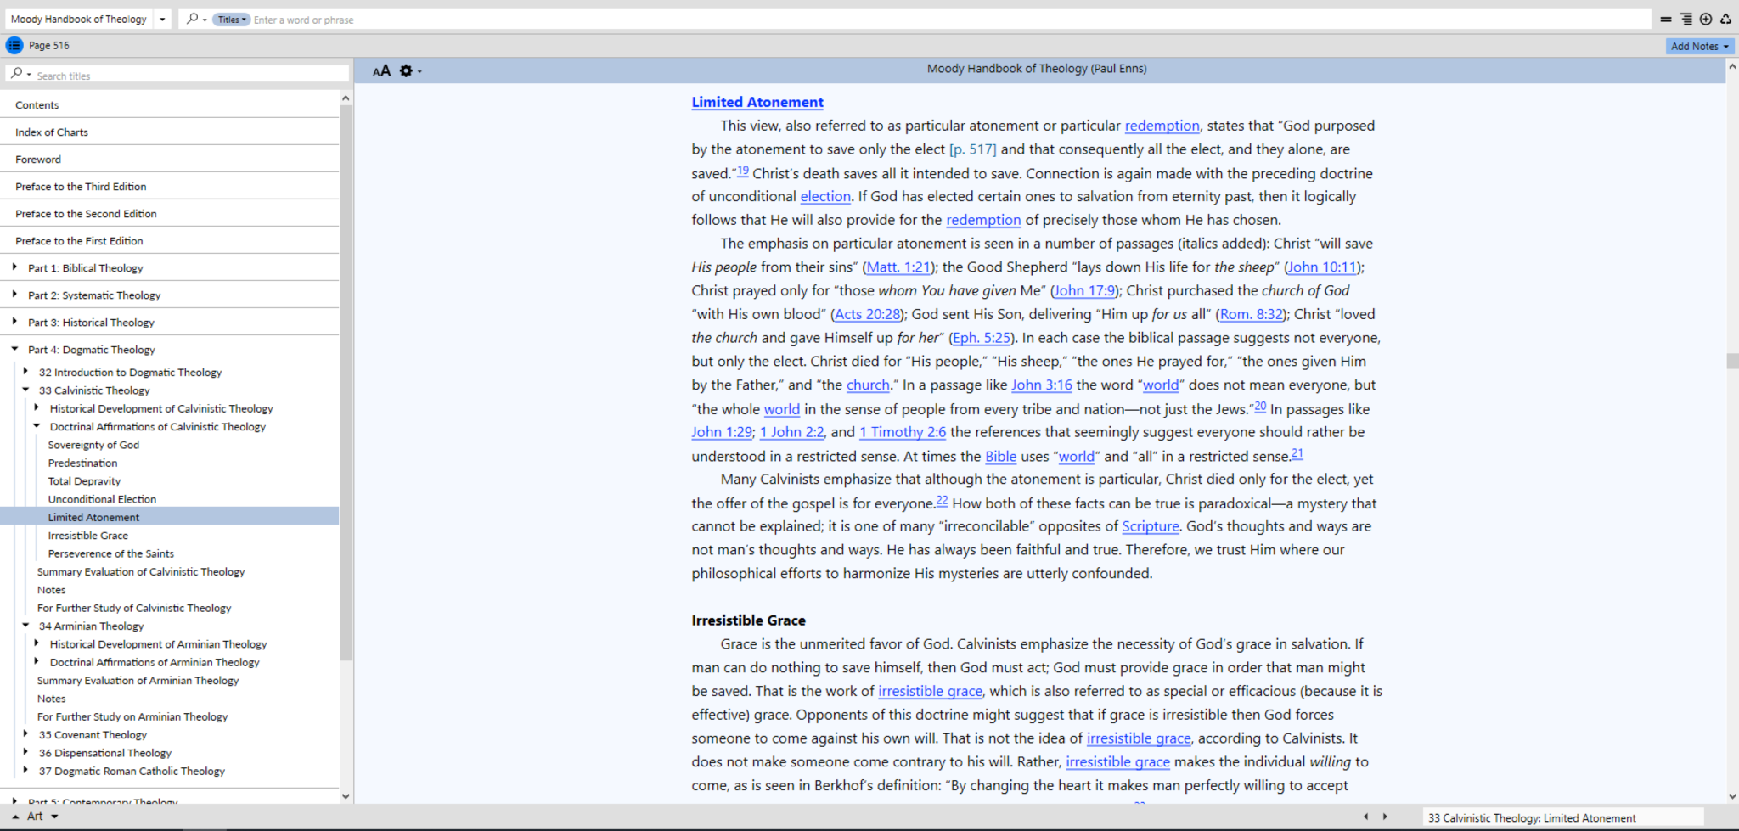Expand Part 1: Biblical Theology

pos(14,267)
